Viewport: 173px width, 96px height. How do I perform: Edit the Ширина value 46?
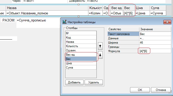pos(155,43)
